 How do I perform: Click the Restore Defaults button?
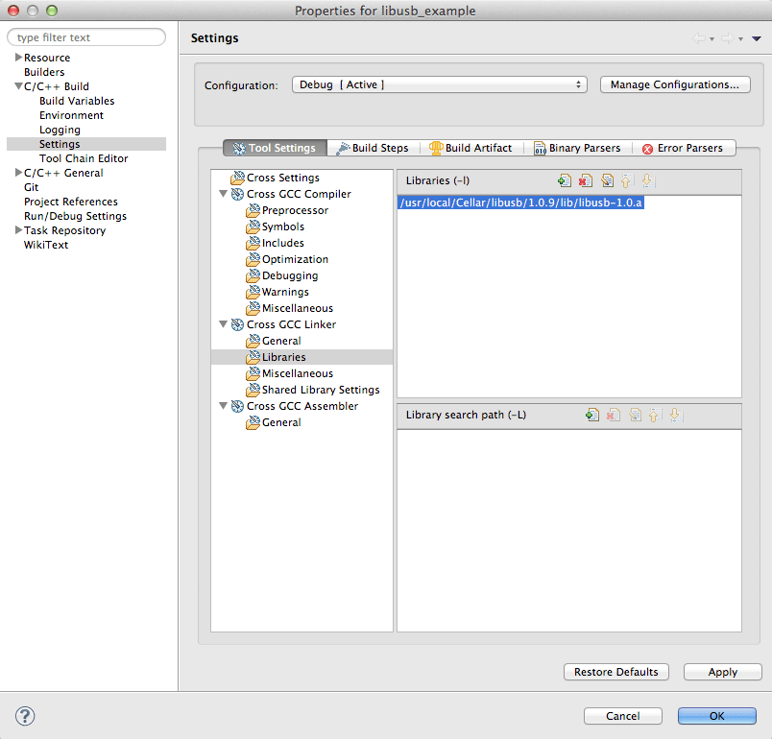click(615, 672)
